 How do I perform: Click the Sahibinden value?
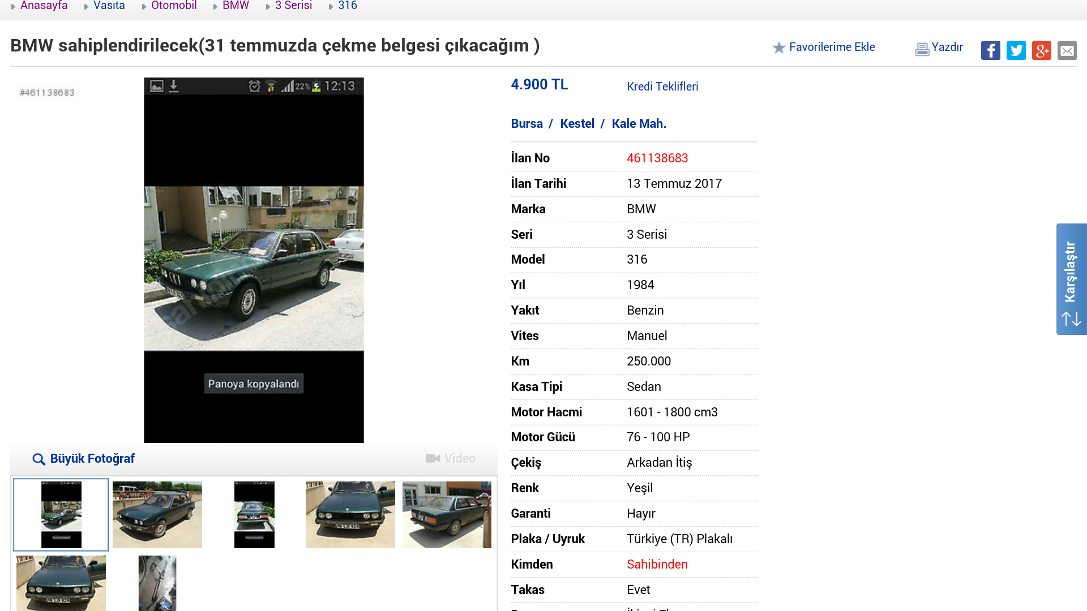(657, 565)
